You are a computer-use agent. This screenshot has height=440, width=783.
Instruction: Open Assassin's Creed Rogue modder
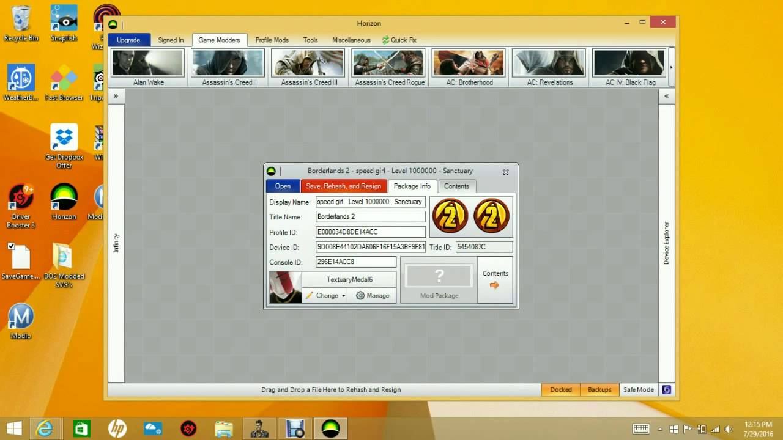pos(388,67)
